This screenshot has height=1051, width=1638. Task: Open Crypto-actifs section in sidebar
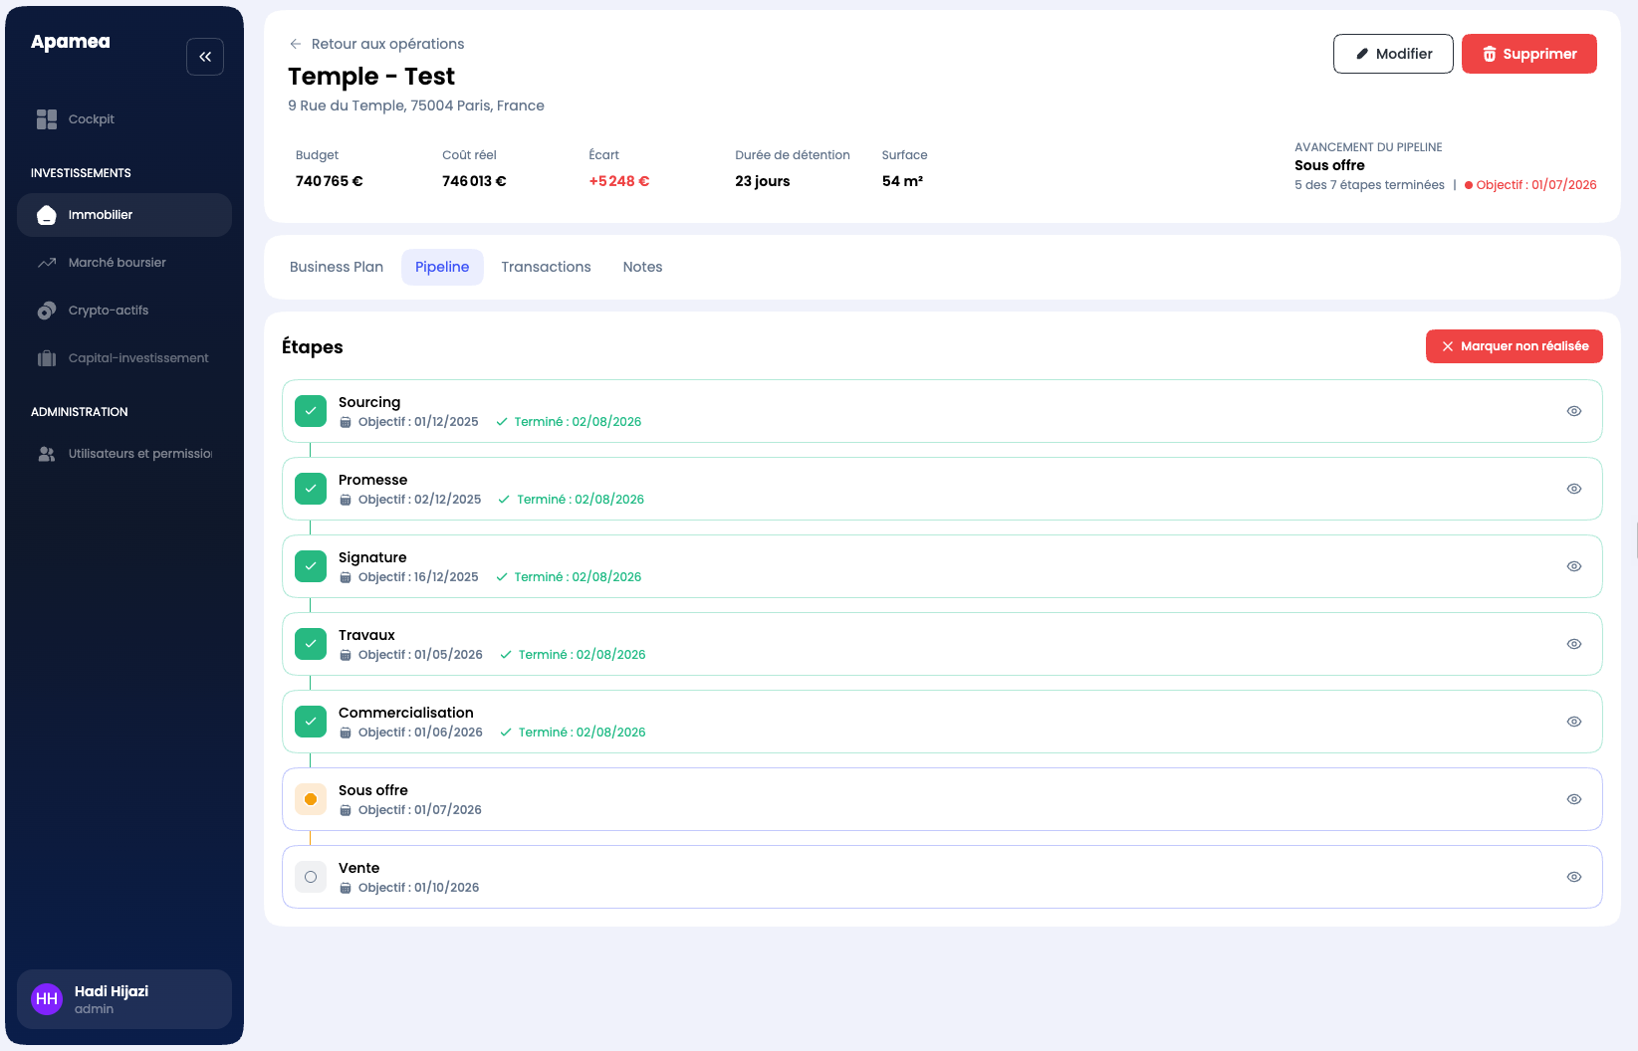click(124, 311)
